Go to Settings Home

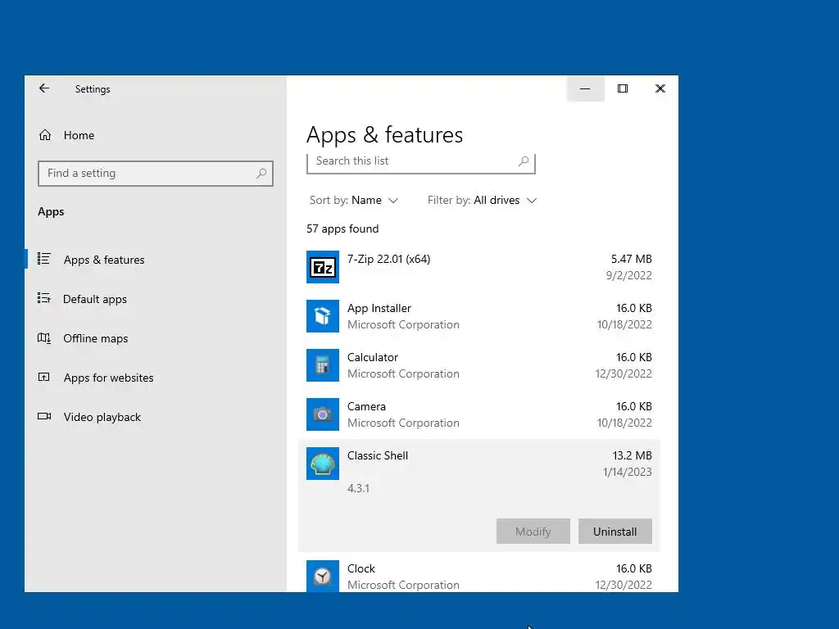(x=79, y=135)
